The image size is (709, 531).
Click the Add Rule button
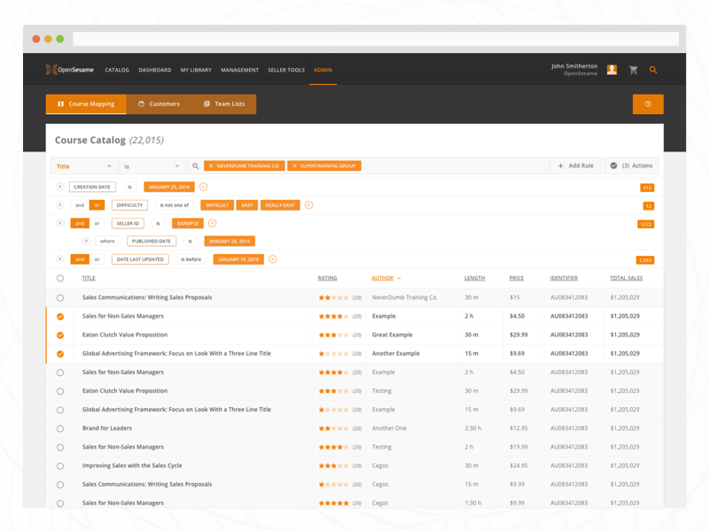pyautogui.click(x=577, y=165)
